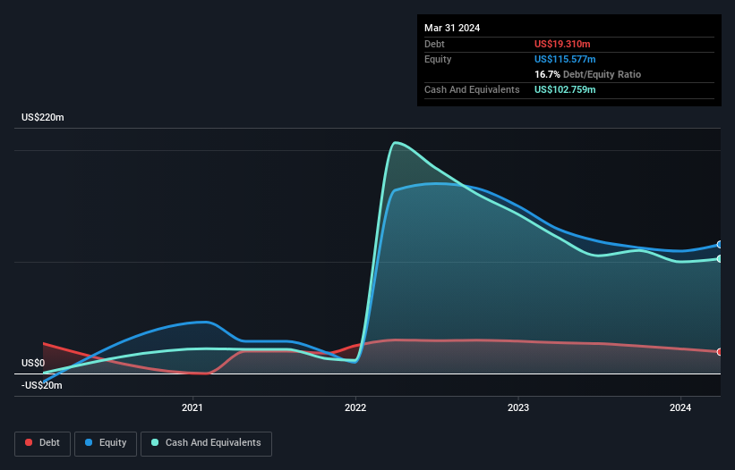Toggle the Equity legend button
This screenshot has width=735, height=470.
point(106,443)
